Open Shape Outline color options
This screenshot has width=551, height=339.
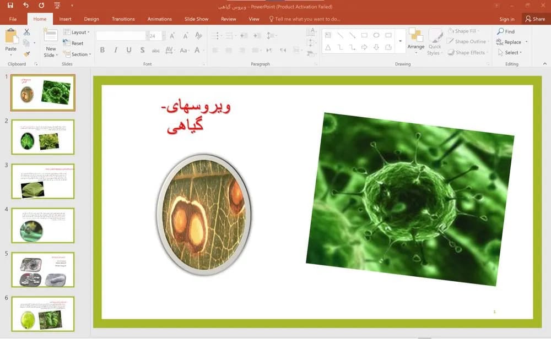pyautogui.click(x=468, y=41)
